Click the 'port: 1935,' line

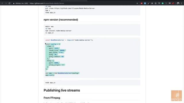point(54,48)
